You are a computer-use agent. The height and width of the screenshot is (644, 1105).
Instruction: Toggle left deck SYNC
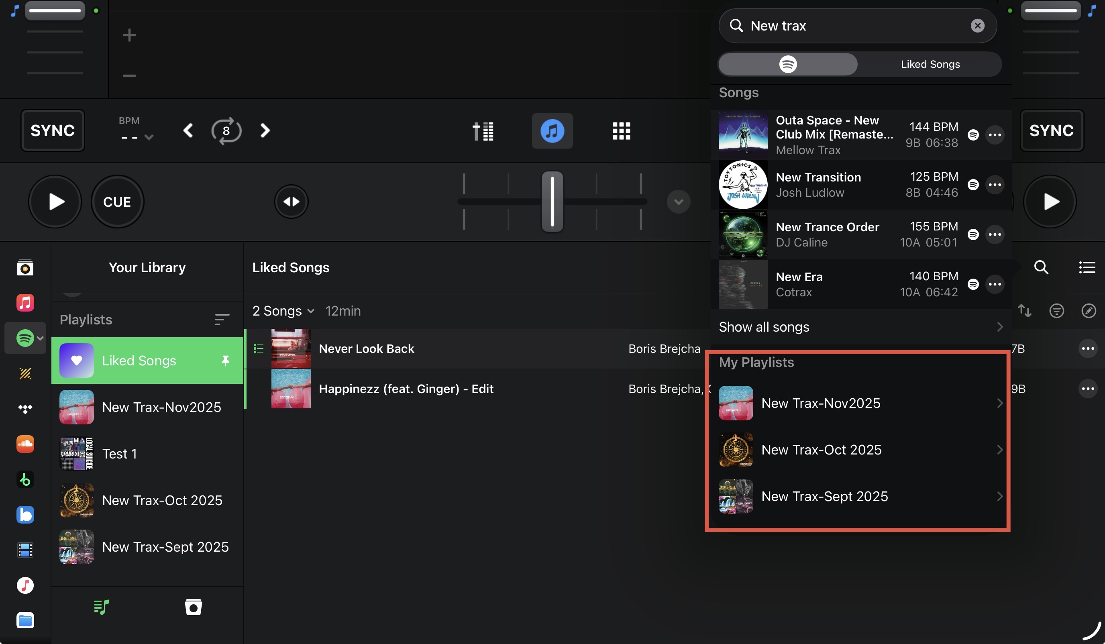click(x=53, y=130)
